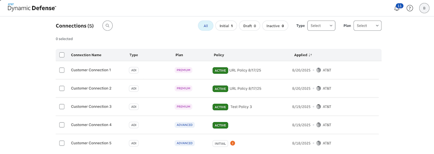The image size is (434, 154).
Task: Click the ACTIVE badge on Customer Connection 2
Action: click(x=220, y=89)
